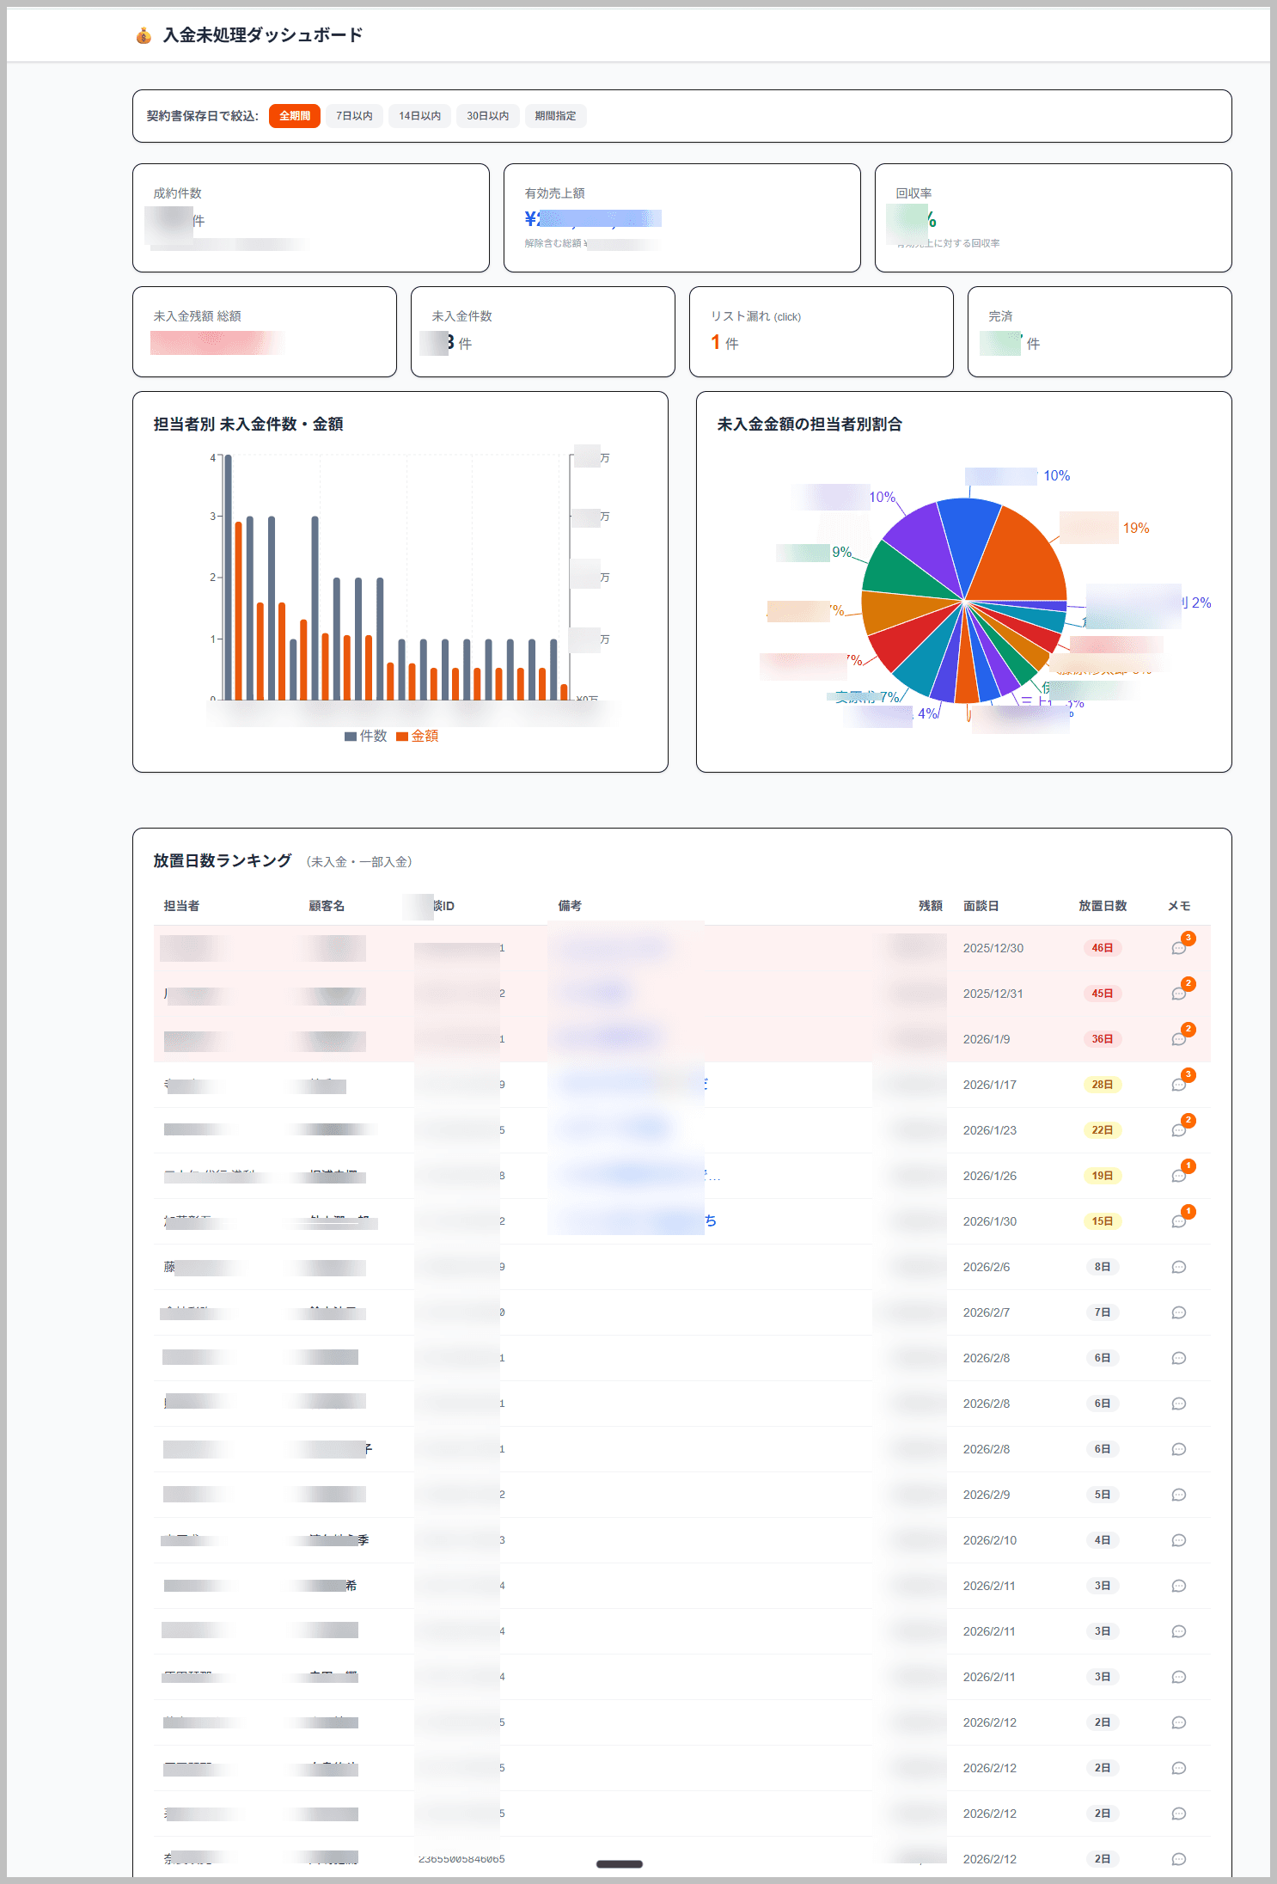Screen dimensions: 1277x1884
Task: Select the 全期間 period filter
Action: [294, 116]
